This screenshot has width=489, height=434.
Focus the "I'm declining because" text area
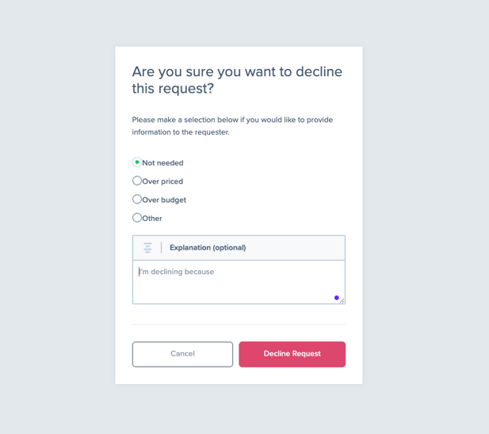[239, 282]
